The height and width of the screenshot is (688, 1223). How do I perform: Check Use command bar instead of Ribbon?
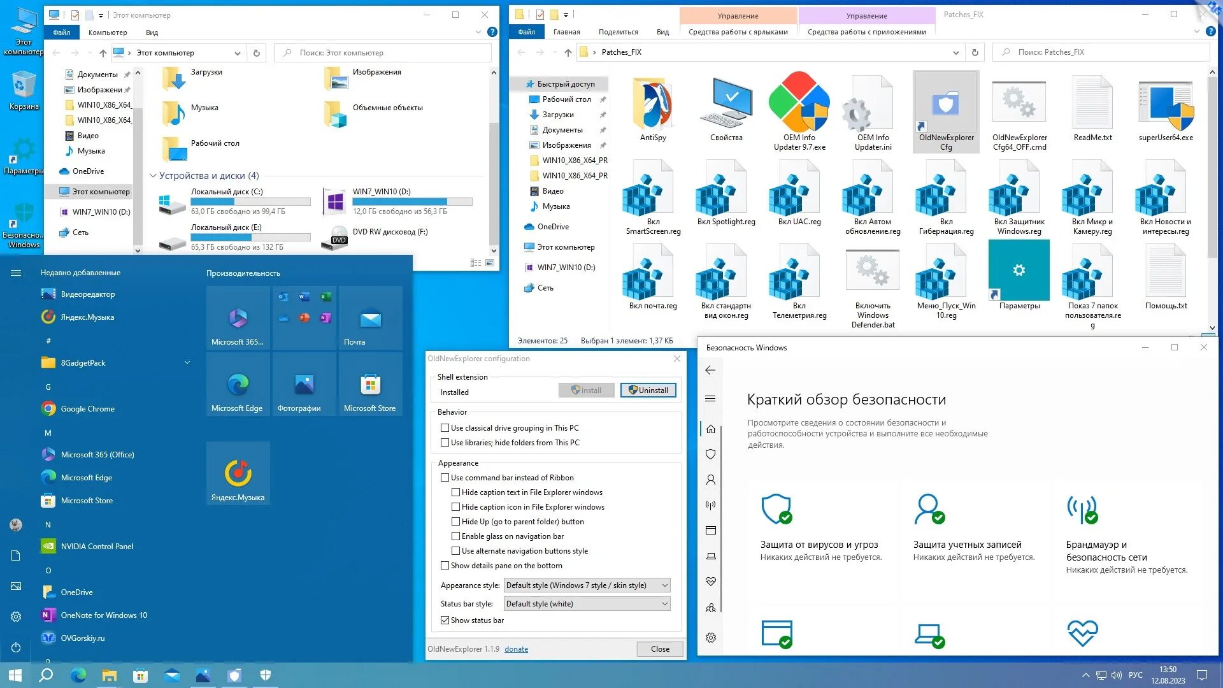pyautogui.click(x=445, y=478)
